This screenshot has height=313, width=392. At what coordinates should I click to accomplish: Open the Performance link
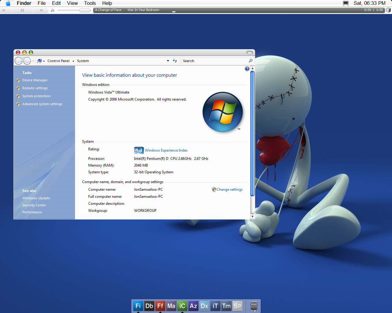click(32, 212)
